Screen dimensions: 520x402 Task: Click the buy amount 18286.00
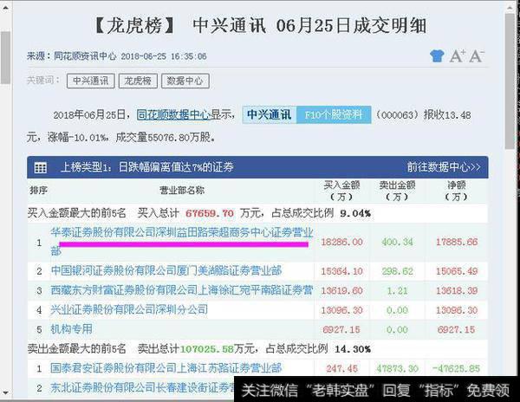(341, 242)
